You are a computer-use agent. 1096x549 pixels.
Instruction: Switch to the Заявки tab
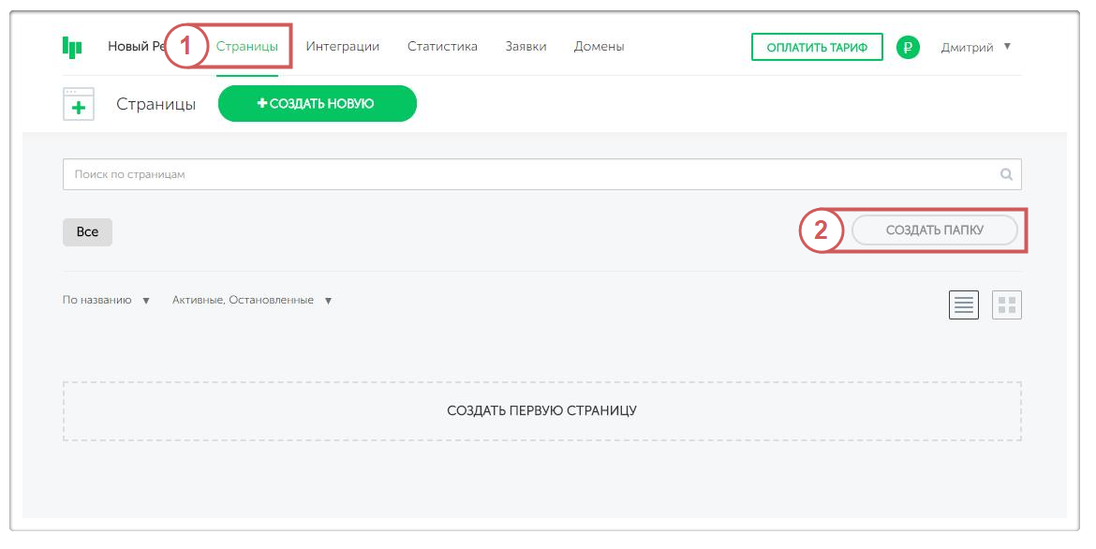tap(526, 46)
